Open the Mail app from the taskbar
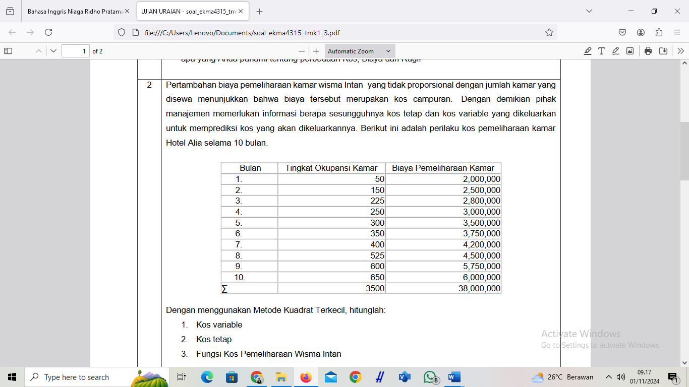This screenshot has height=387, width=689. [330, 377]
